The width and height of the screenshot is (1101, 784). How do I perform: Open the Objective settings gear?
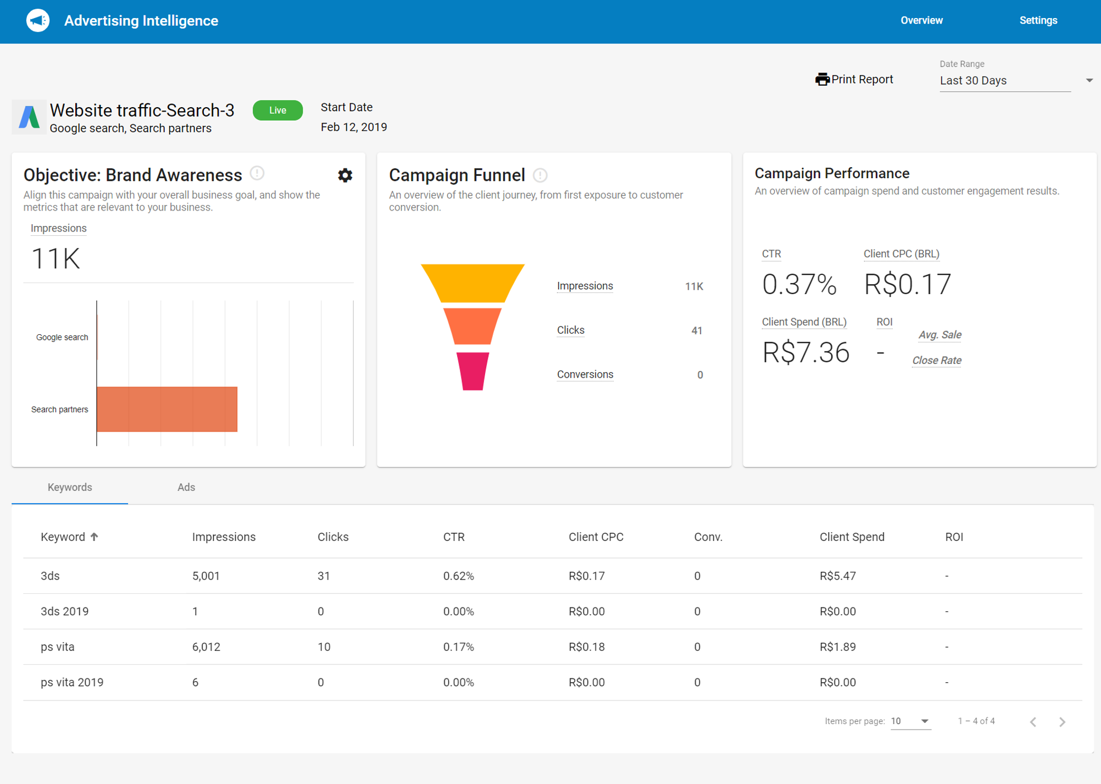(345, 175)
